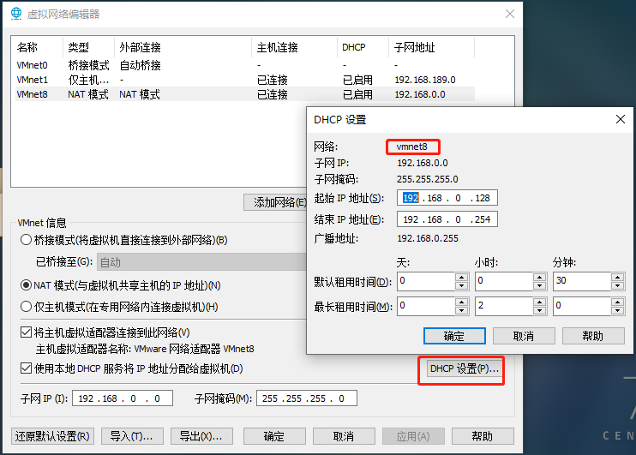
Task: Click 添加网络(E) button
Action: 275,202
